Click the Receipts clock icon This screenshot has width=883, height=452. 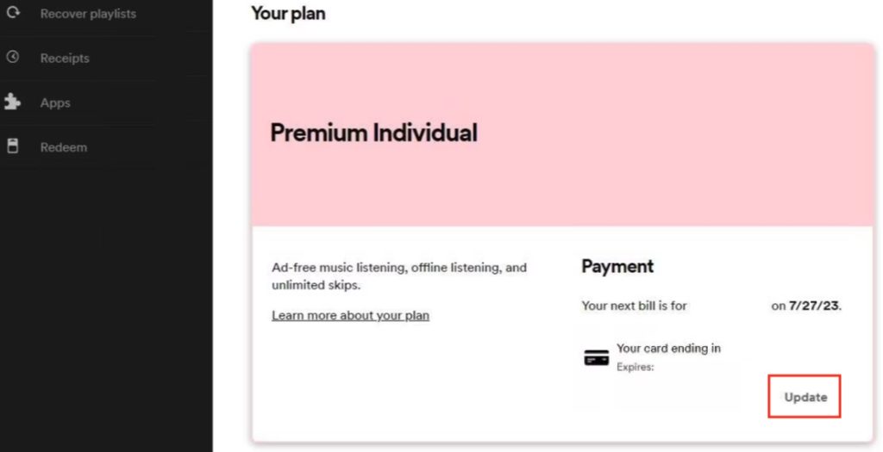pyautogui.click(x=13, y=58)
